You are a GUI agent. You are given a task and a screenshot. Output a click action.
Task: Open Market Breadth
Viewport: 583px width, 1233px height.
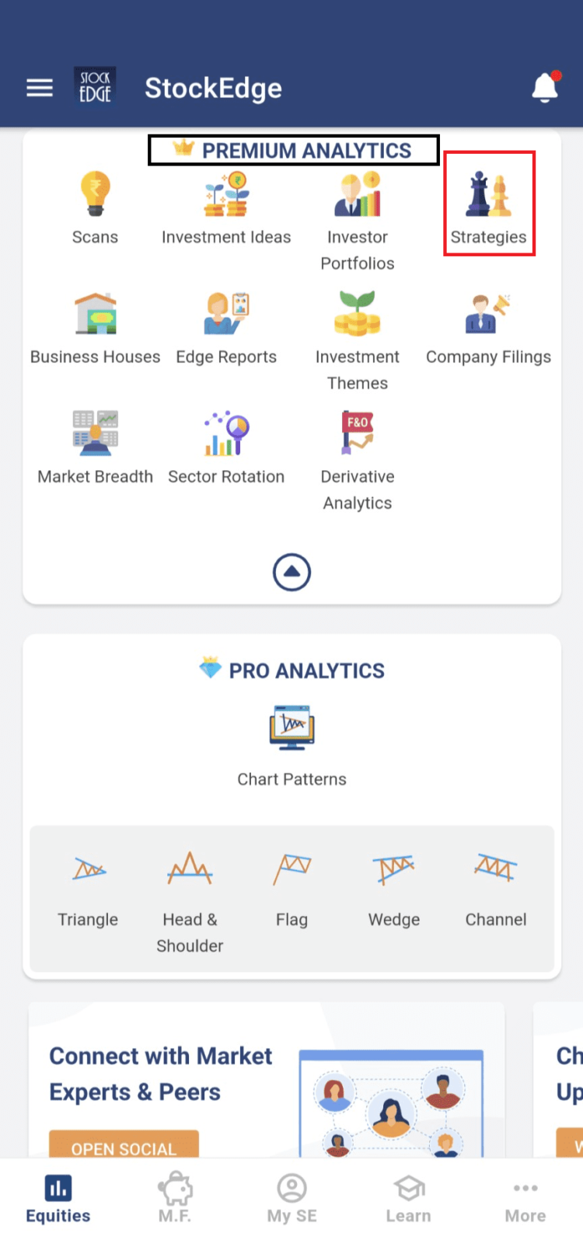pos(95,434)
